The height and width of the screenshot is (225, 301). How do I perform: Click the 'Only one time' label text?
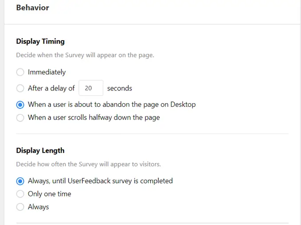(x=49, y=194)
